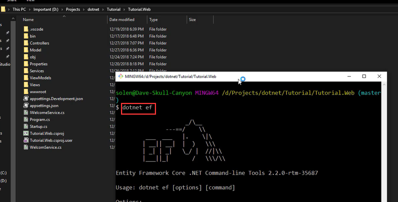Click the 12/20/2018 8:18 PM date cell
398x202 pixels.
click(126, 64)
